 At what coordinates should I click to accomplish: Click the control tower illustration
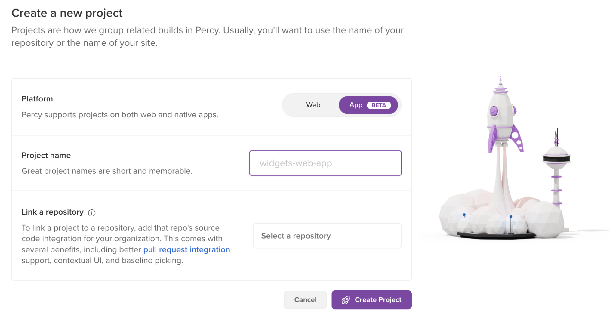(x=556, y=169)
